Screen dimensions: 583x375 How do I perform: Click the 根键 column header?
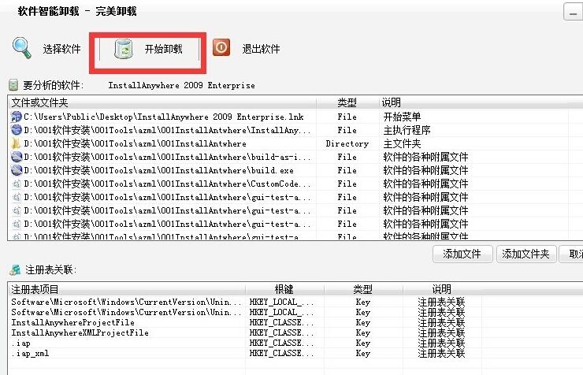coord(284,289)
